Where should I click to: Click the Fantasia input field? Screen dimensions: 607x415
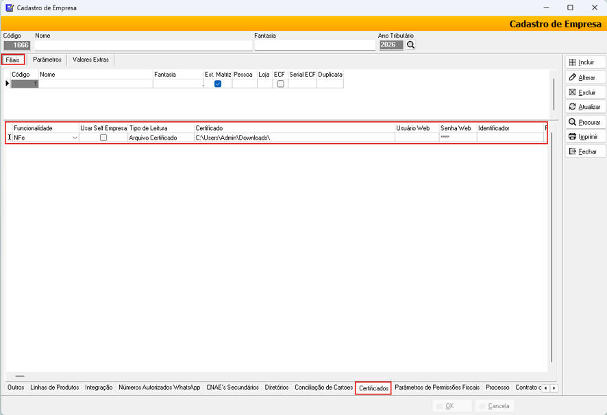tap(314, 45)
